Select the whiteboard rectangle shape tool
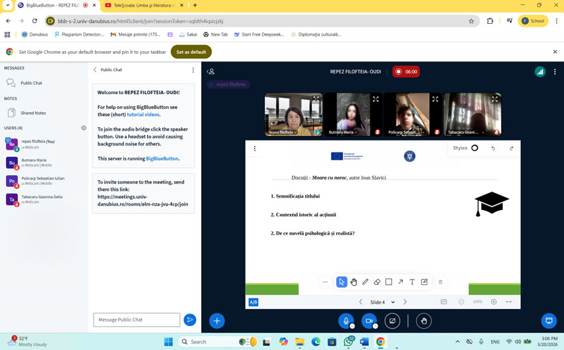Image resolution: width=564 pixels, height=350 pixels. [389, 282]
